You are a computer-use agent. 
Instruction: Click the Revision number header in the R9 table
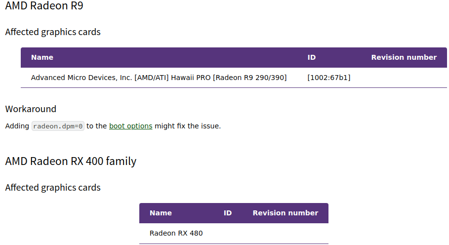404,57
